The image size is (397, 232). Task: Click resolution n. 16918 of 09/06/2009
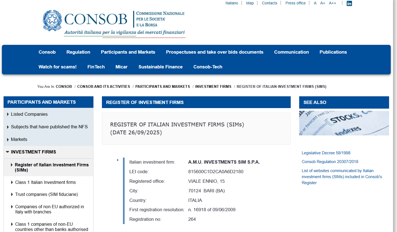click(x=212, y=210)
